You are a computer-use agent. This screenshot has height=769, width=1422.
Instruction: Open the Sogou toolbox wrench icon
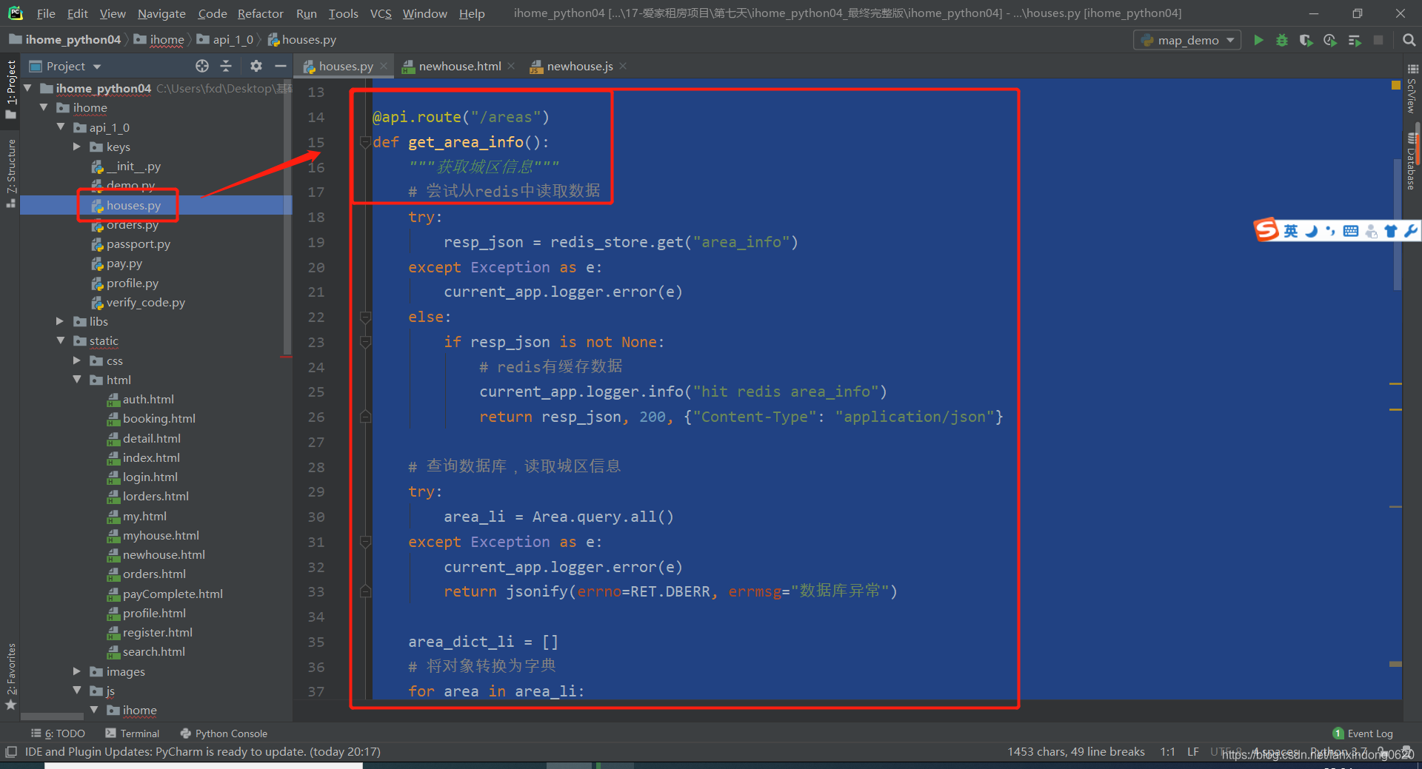pyautogui.click(x=1410, y=231)
